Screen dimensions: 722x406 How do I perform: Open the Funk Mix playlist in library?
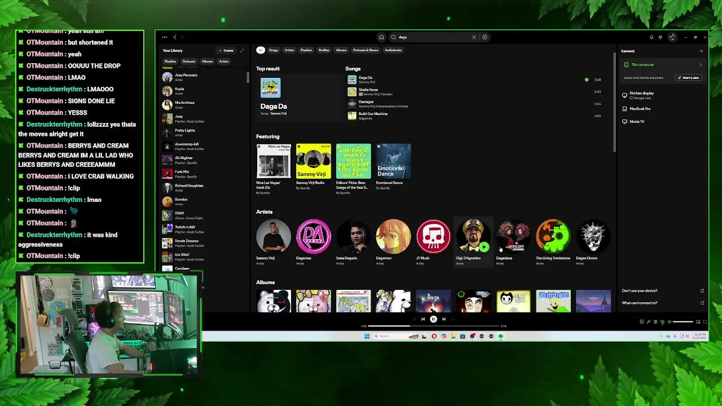click(203, 174)
